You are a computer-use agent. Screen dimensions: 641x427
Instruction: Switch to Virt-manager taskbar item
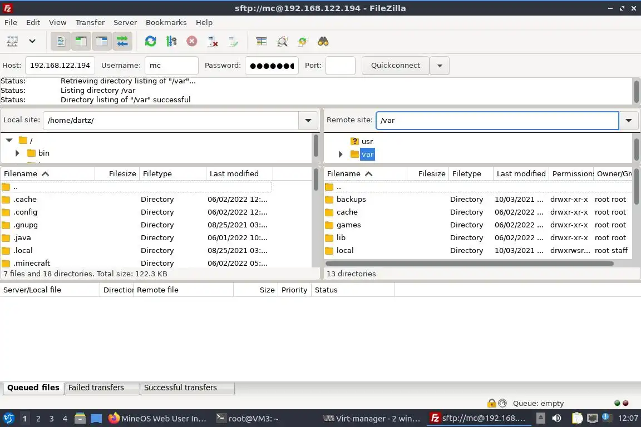coord(371,419)
